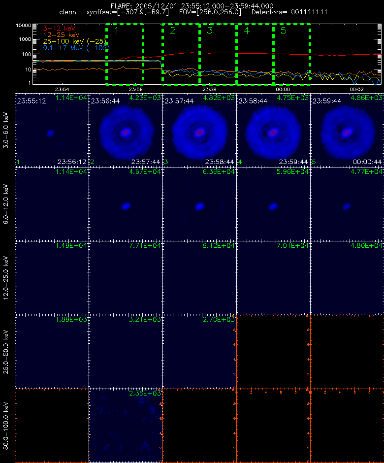
Task: Click the 00:00 time axis tick label
Action: click(283, 89)
